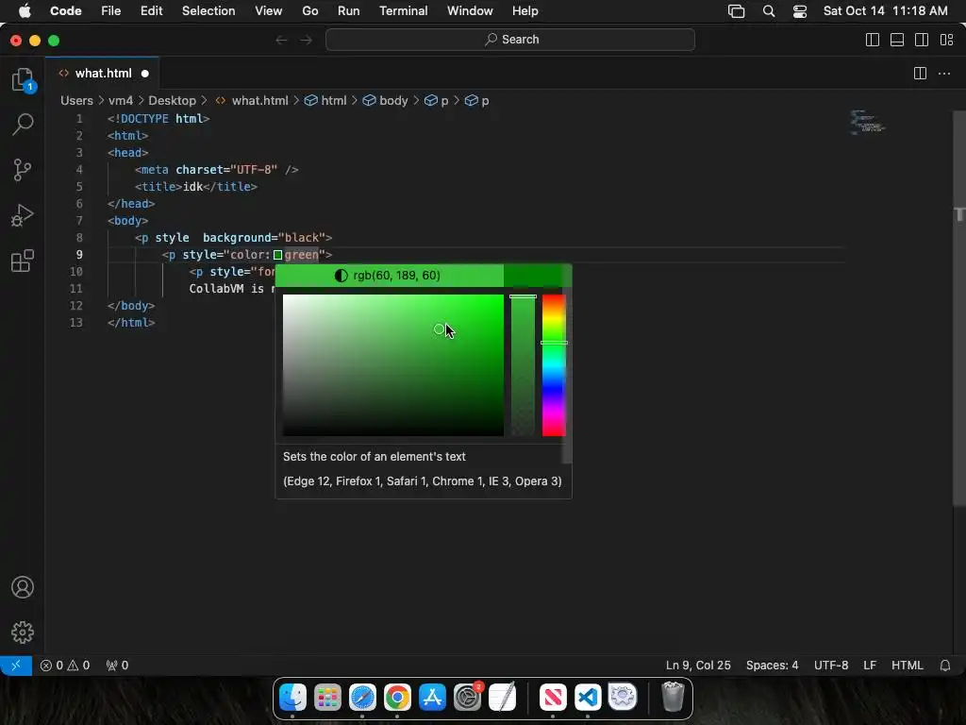Open System Settings icon with badge in Dock
Viewport: 966px width, 725px height.
point(468,698)
